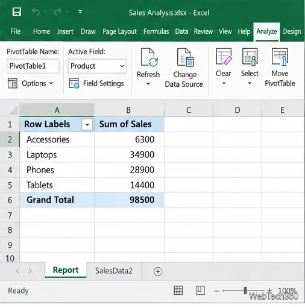The image size is (305, 307).
Task: Click the Redo arrow icon
Action: (58, 11)
